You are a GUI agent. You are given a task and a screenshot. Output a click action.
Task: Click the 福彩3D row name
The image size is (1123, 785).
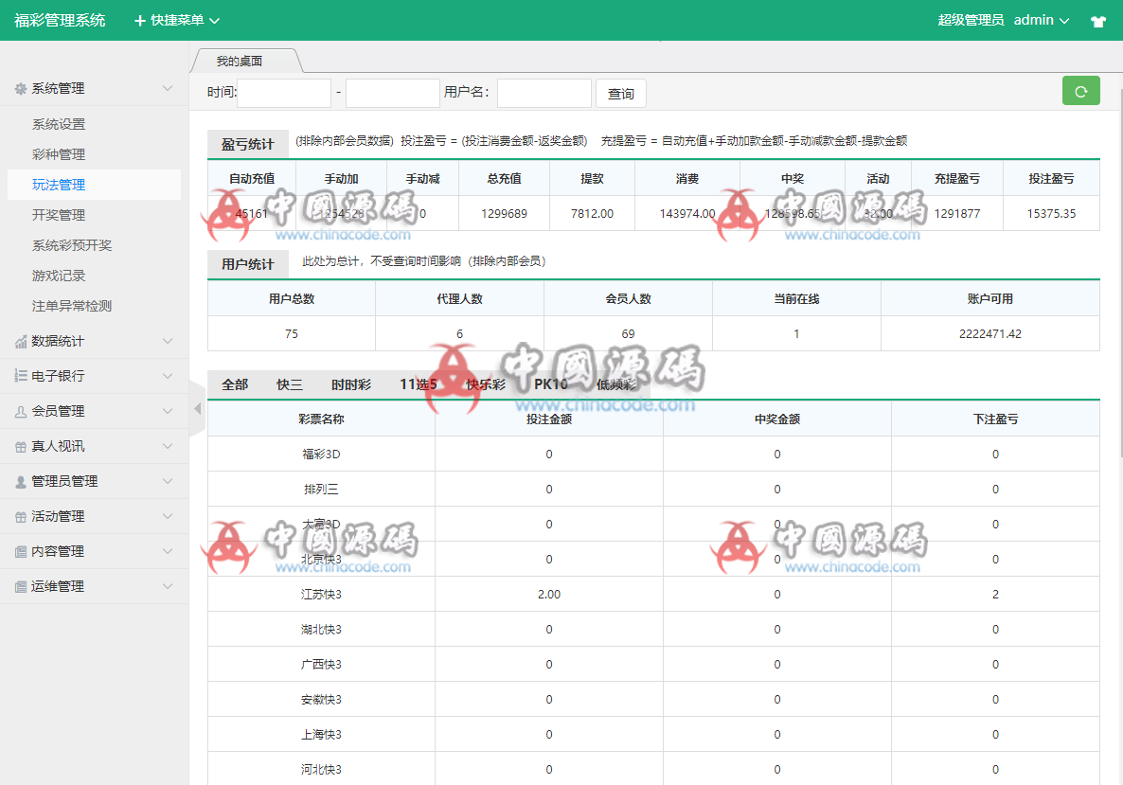point(321,455)
